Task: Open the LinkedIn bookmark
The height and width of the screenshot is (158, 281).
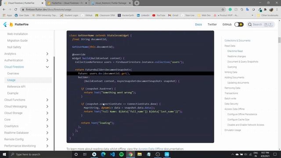Action: pos(143,15)
